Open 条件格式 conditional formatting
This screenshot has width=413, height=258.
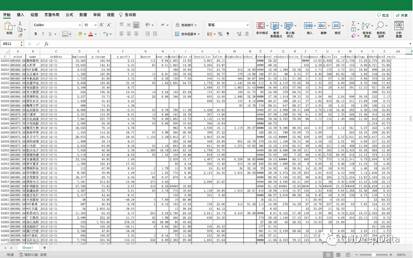(262, 29)
